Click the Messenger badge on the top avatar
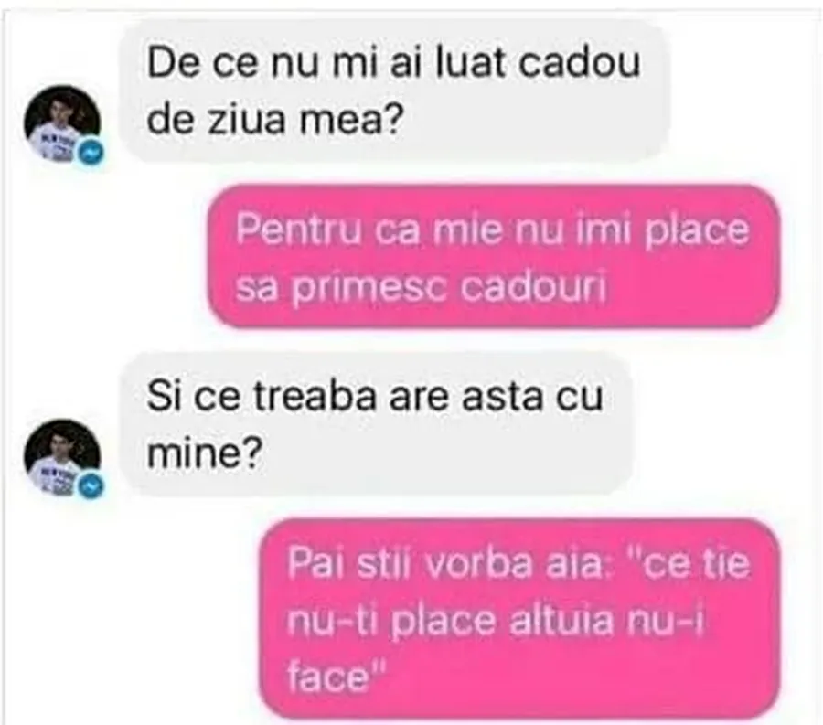The image size is (823, 725). (91, 154)
